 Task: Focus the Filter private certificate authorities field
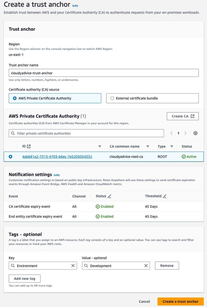tap(86, 133)
